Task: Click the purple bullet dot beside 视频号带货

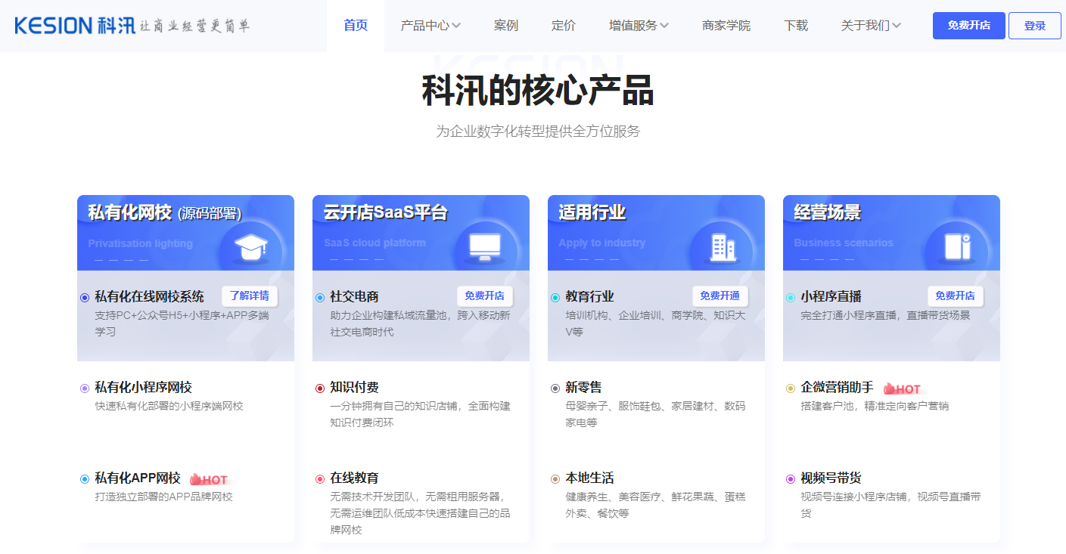Action: [791, 478]
